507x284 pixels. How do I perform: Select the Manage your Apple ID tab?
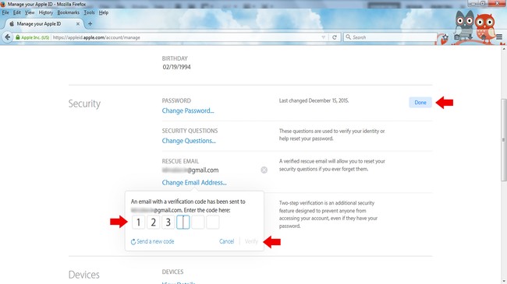(x=44, y=24)
